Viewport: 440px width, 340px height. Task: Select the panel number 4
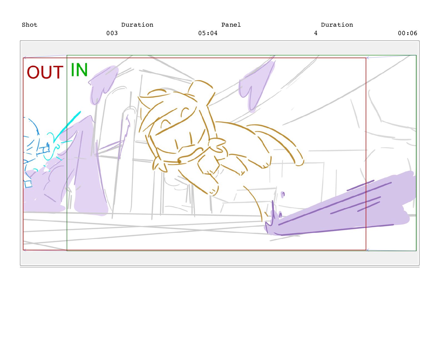[x=316, y=33]
